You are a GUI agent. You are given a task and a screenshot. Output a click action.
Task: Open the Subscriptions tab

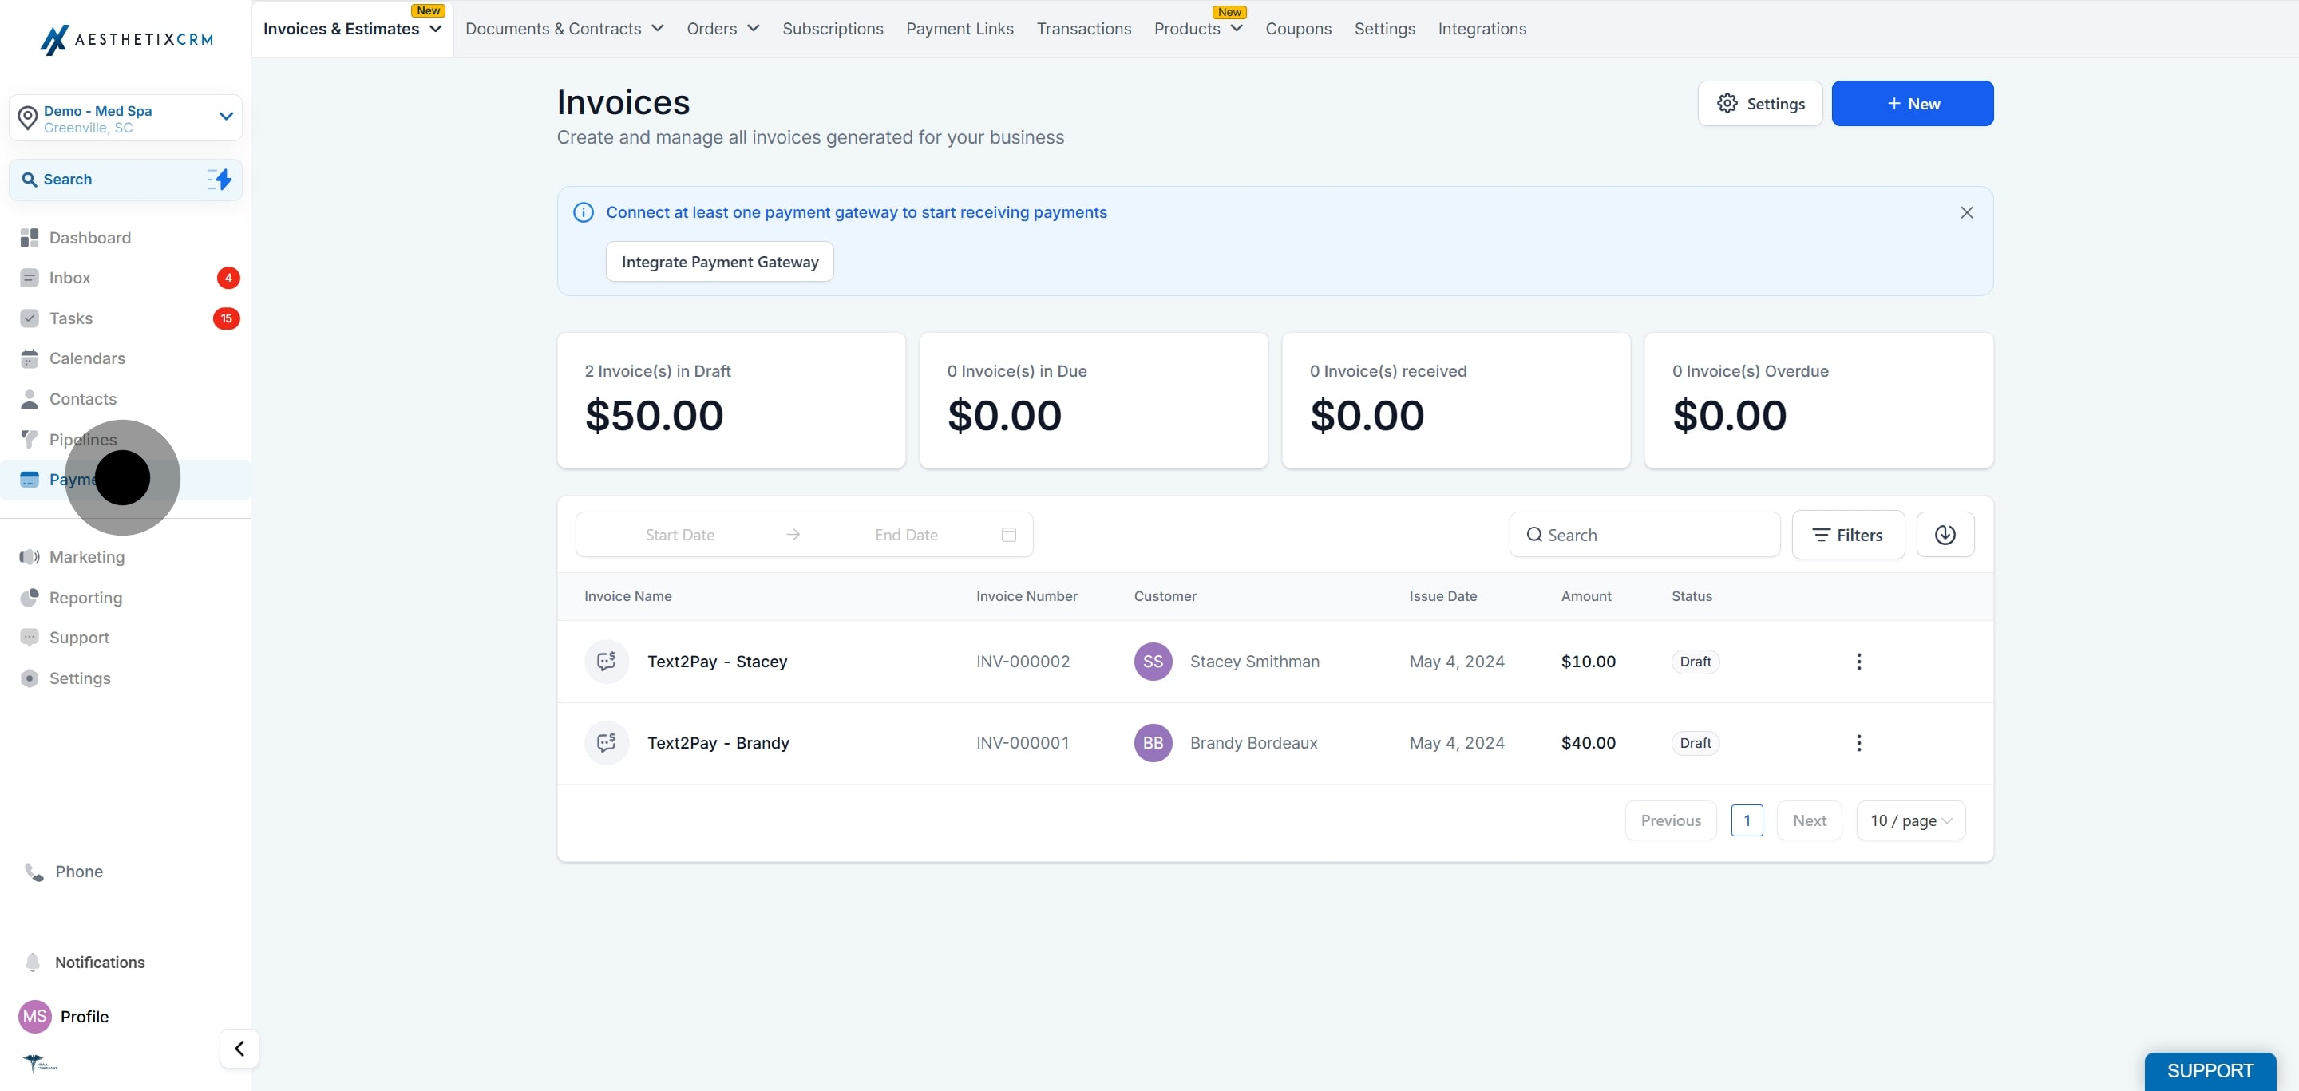(833, 29)
